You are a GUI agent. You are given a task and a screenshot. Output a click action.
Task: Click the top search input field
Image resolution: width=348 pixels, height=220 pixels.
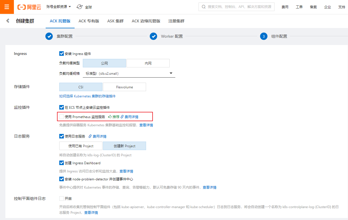coord(237,7)
